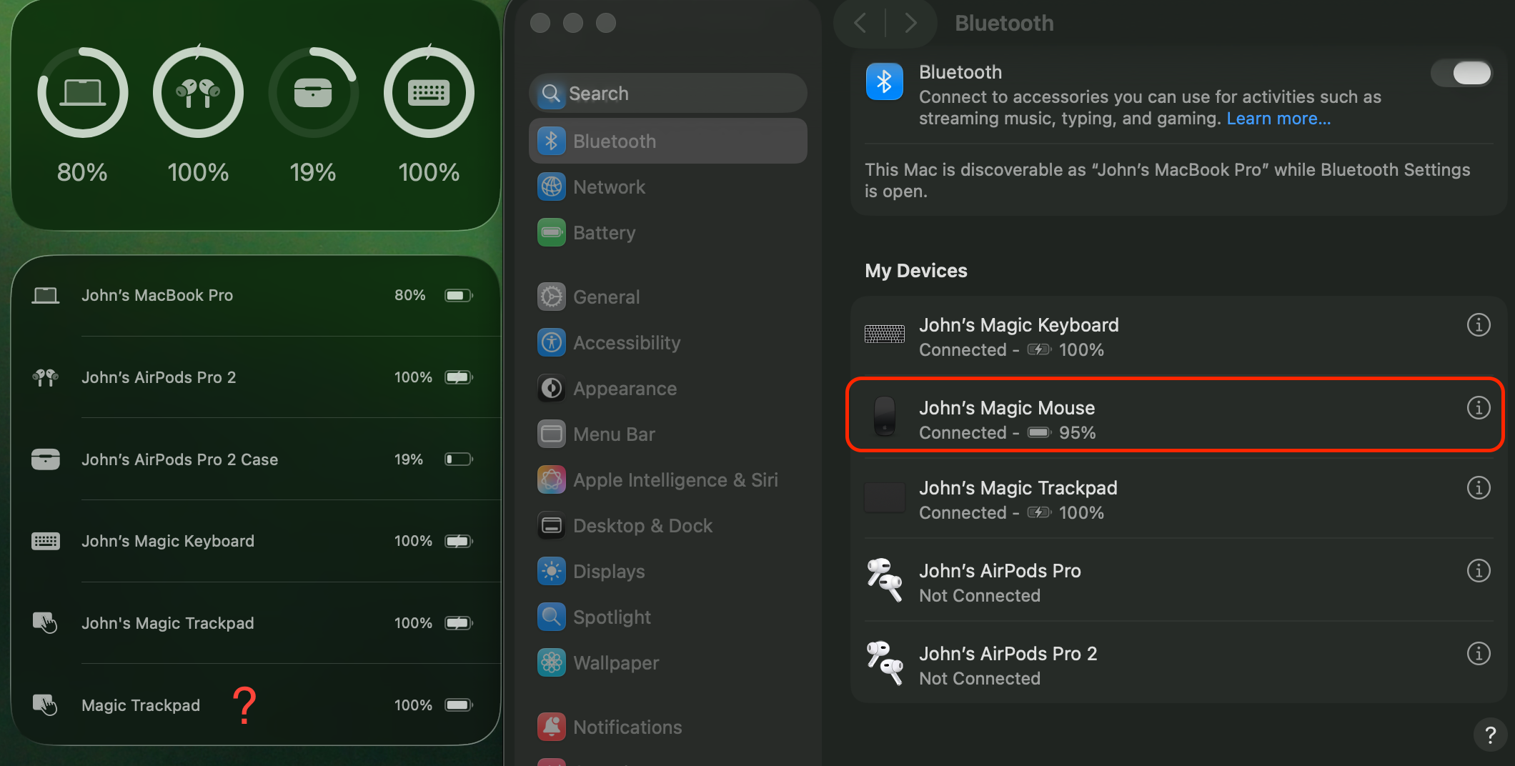
Task: Click the "Not Connected" status under John's AirPods Pro
Action: (x=979, y=596)
